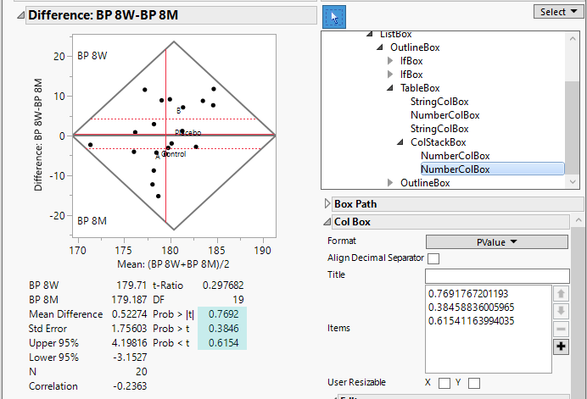Expand the Box Path section
The height and width of the screenshot is (399, 587).
(329, 204)
